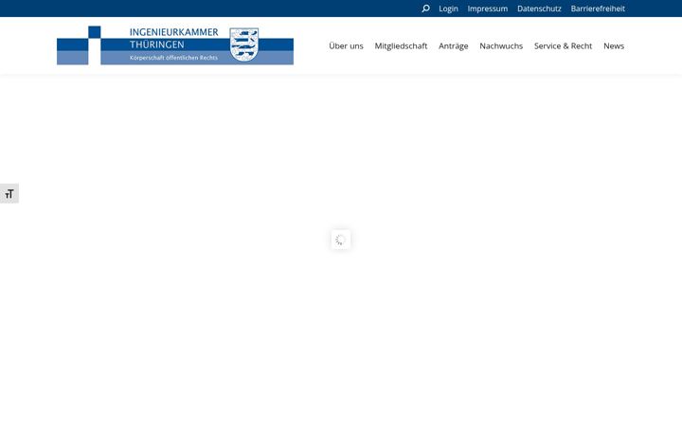Go to the News menu item
This screenshot has width=682, height=426.
614,45
